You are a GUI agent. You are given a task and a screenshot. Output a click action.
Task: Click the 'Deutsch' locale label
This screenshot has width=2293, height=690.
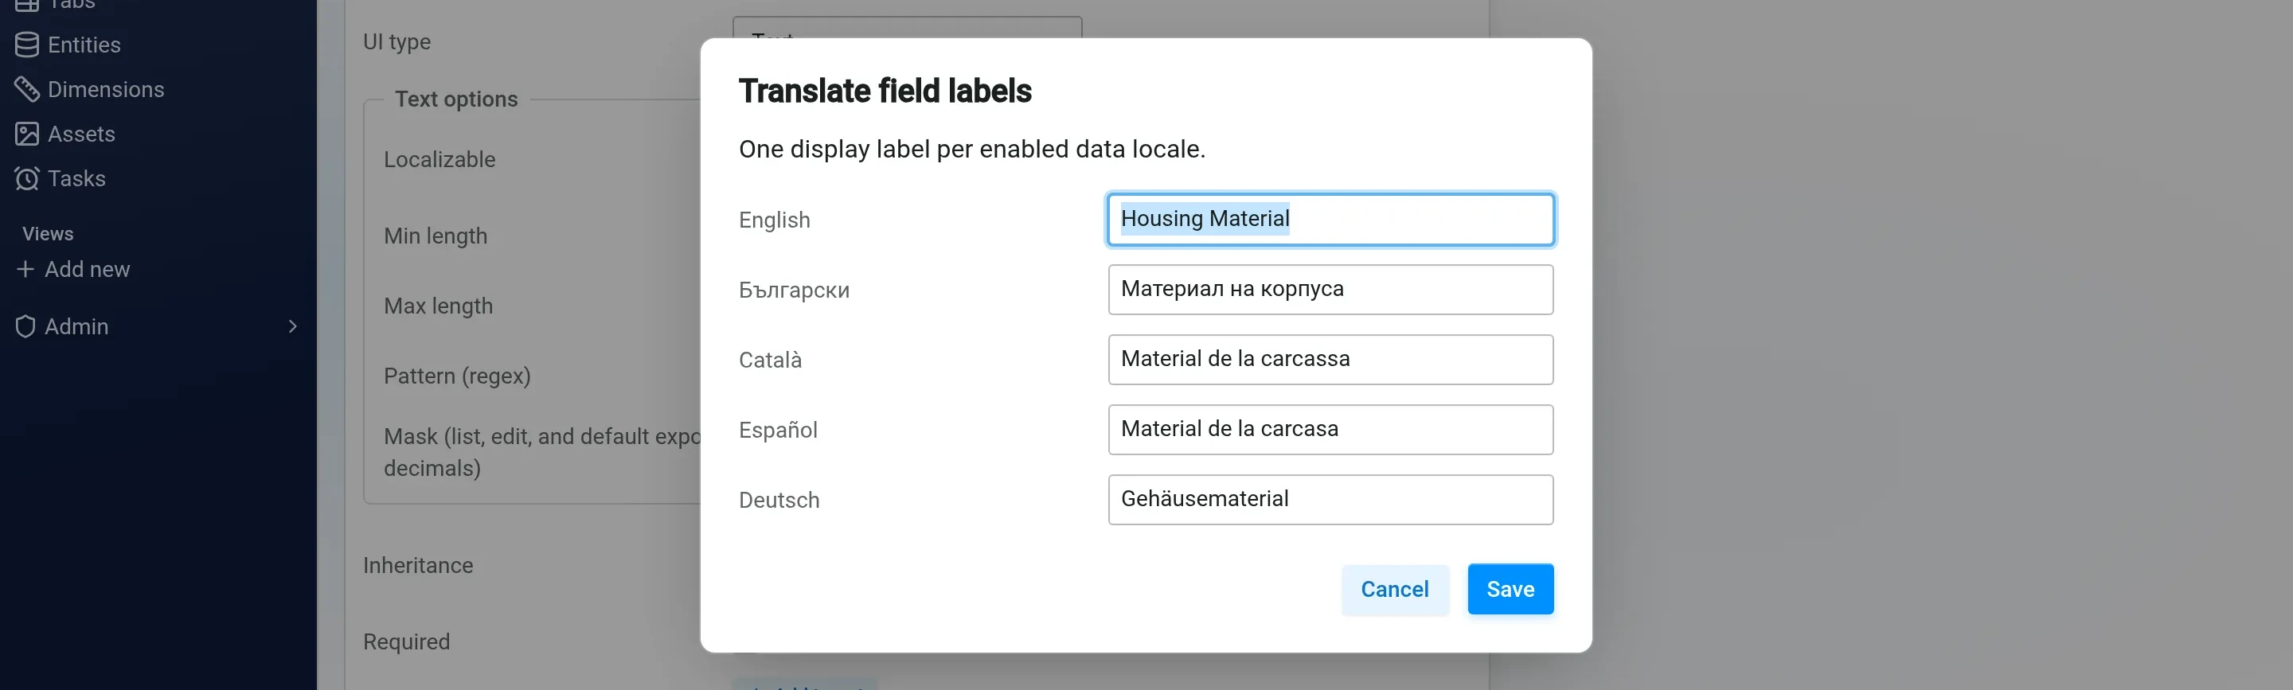pos(779,501)
